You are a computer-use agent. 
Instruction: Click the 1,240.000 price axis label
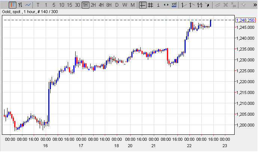coord(245,38)
